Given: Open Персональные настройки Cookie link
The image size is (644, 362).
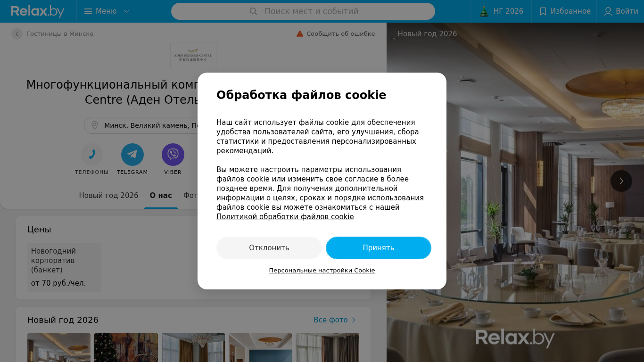Looking at the screenshot, I should tap(322, 271).
